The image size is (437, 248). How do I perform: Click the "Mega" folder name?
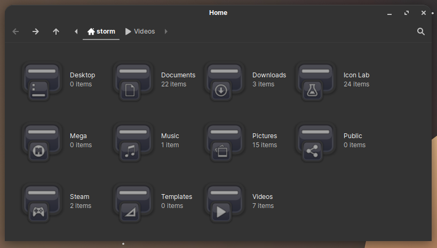pyautogui.click(x=78, y=136)
